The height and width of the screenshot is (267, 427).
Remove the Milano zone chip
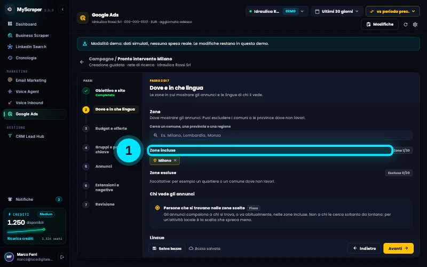click(175, 161)
